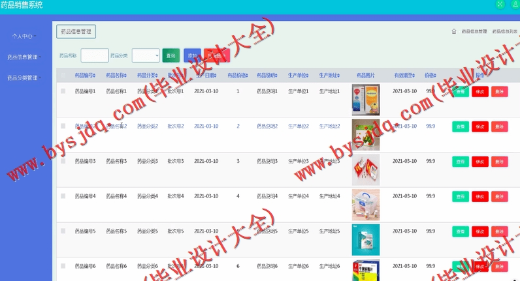520x281 pixels.
Task: Open the product image for 药品编号4
Action: point(365,205)
